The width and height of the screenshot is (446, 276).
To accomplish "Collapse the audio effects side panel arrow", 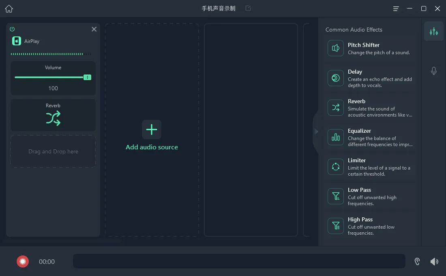I will pos(316,132).
